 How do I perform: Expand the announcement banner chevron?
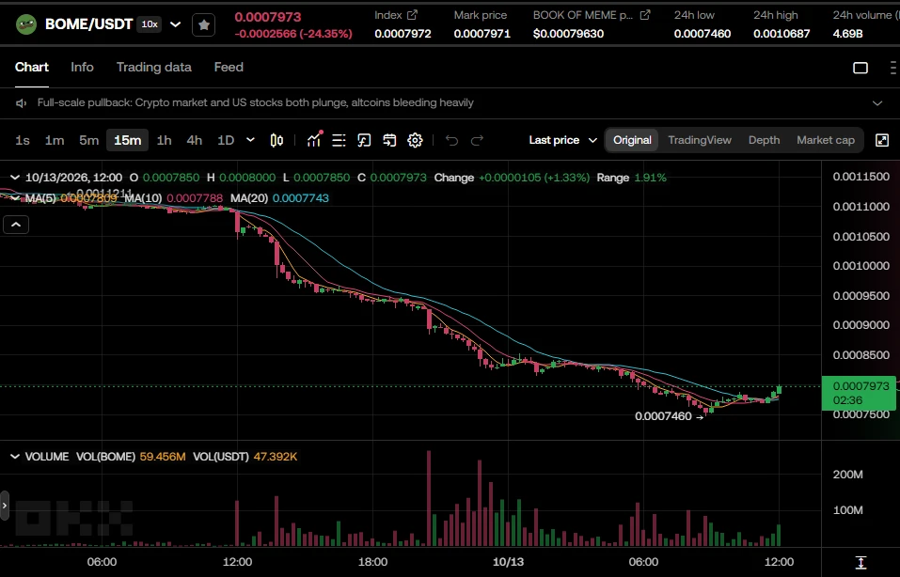(877, 103)
